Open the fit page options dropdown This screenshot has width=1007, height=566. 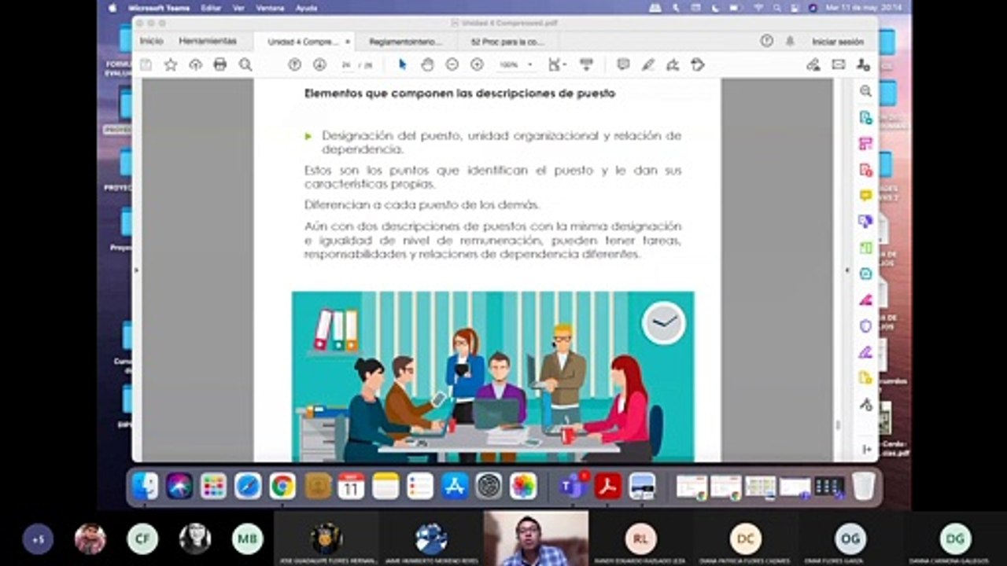[557, 64]
